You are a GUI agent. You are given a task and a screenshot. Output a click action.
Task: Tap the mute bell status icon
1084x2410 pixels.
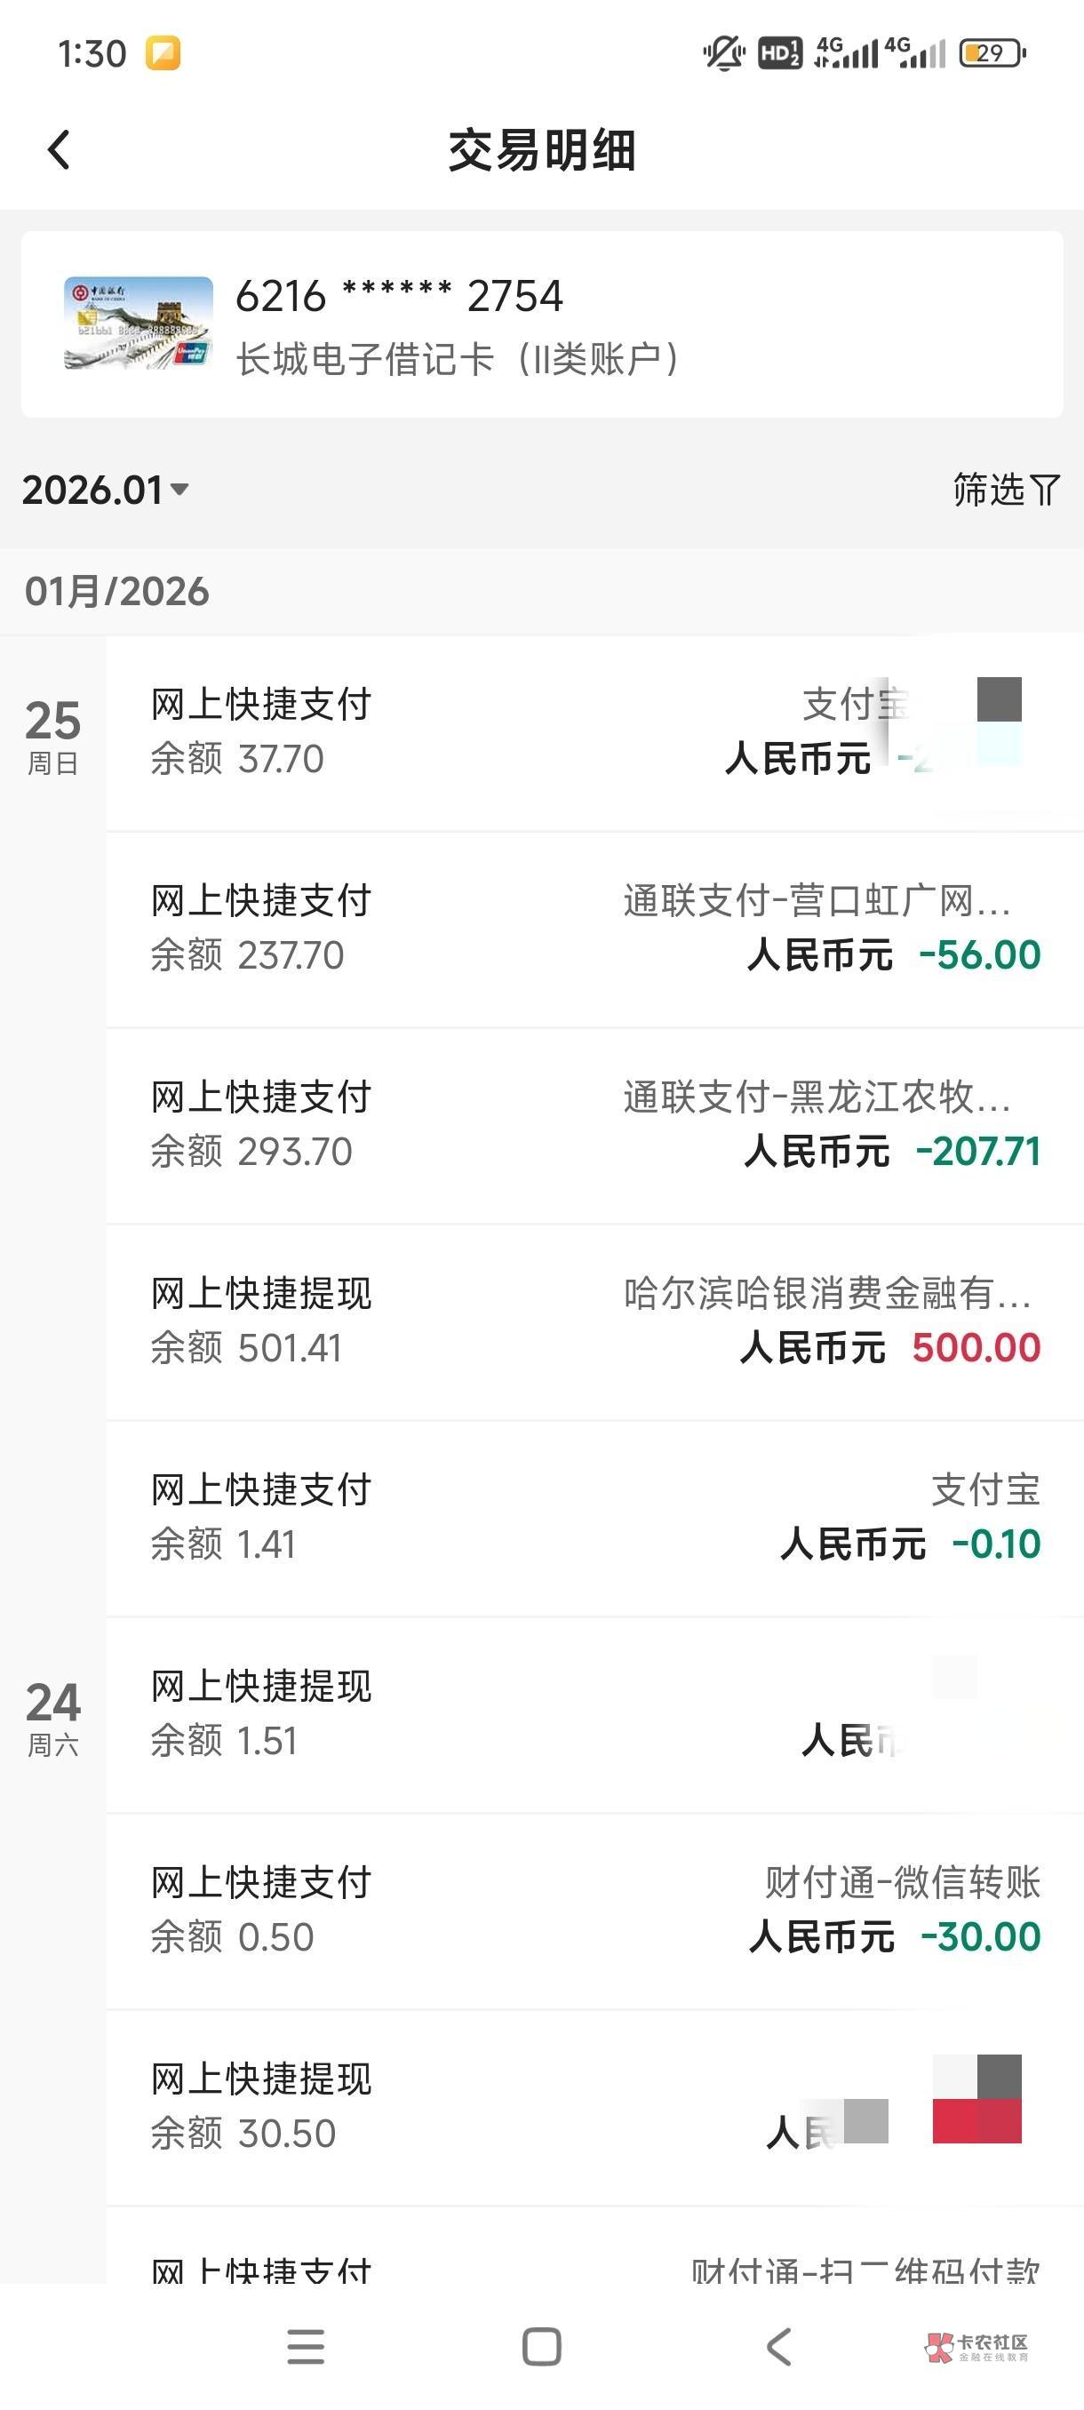coord(722,52)
